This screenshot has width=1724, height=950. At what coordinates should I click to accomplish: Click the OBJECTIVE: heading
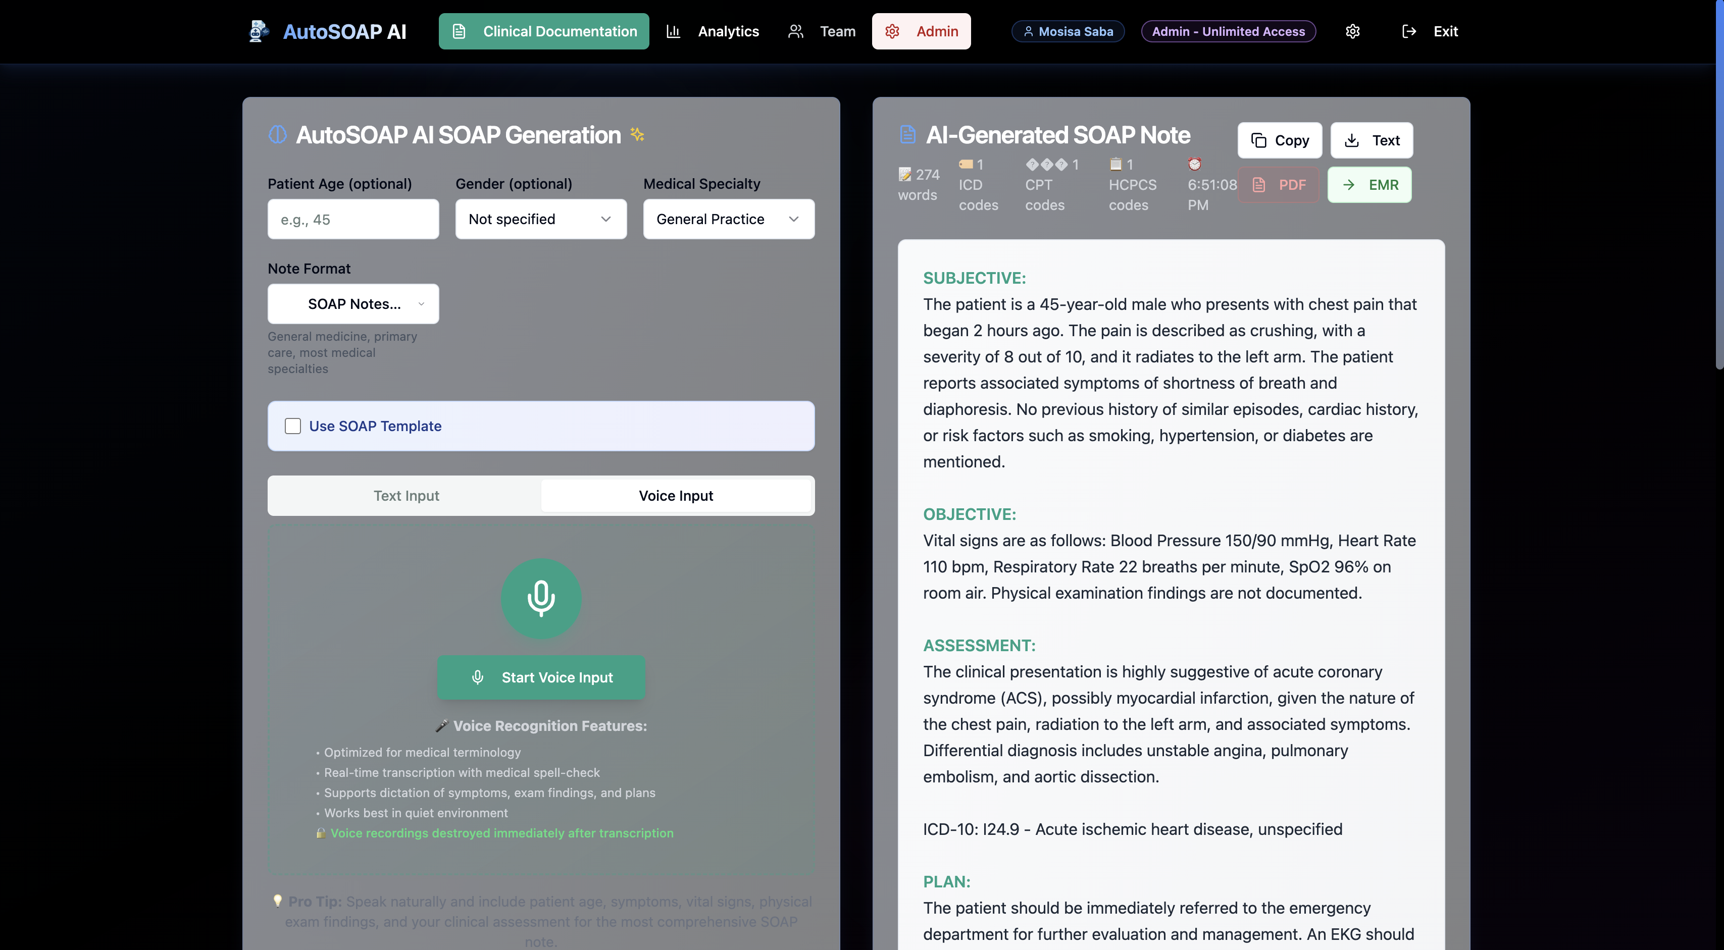pyautogui.click(x=970, y=514)
